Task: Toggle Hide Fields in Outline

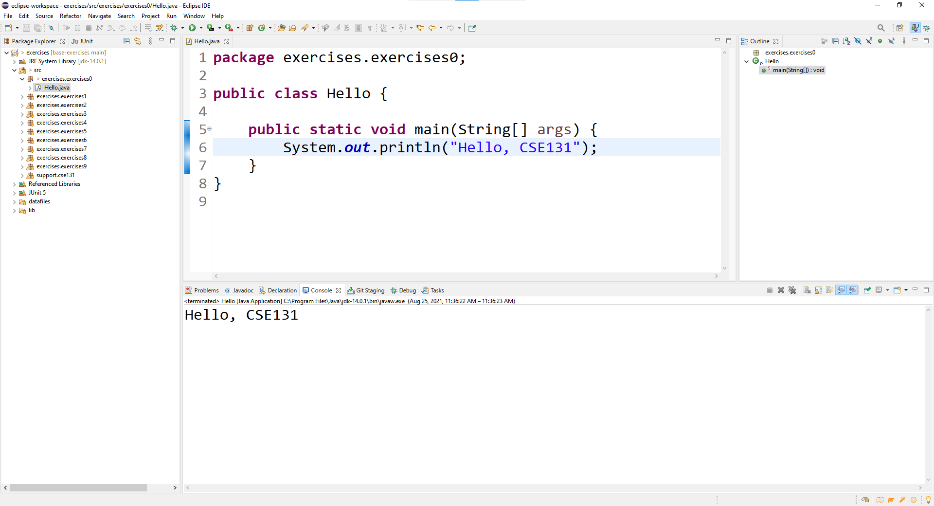Action: pyautogui.click(x=858, y=41)
